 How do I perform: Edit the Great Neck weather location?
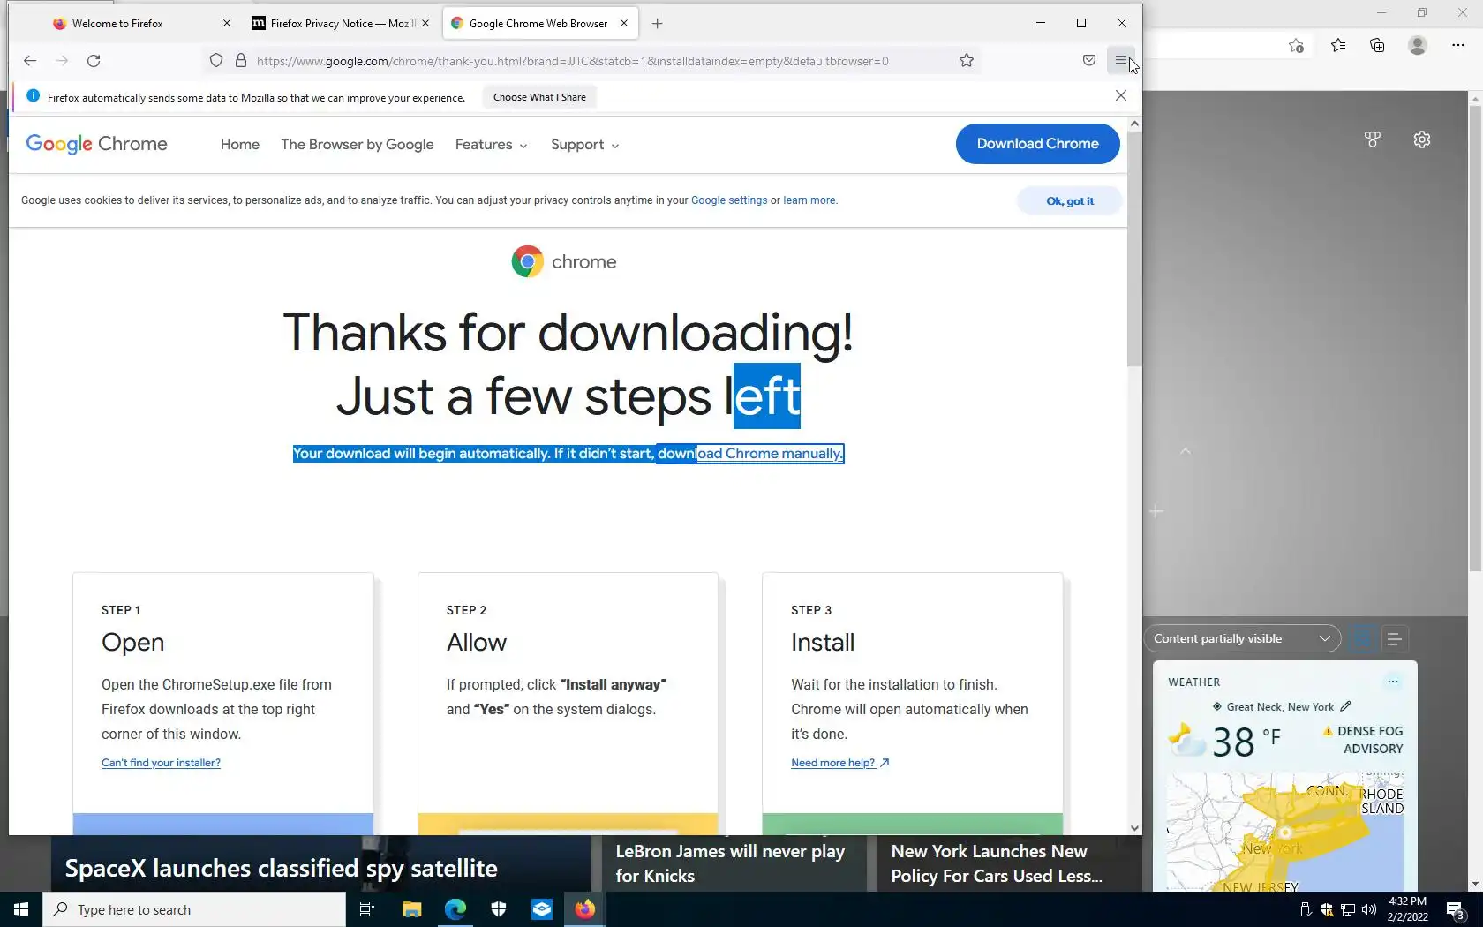tap(1345, 706)
